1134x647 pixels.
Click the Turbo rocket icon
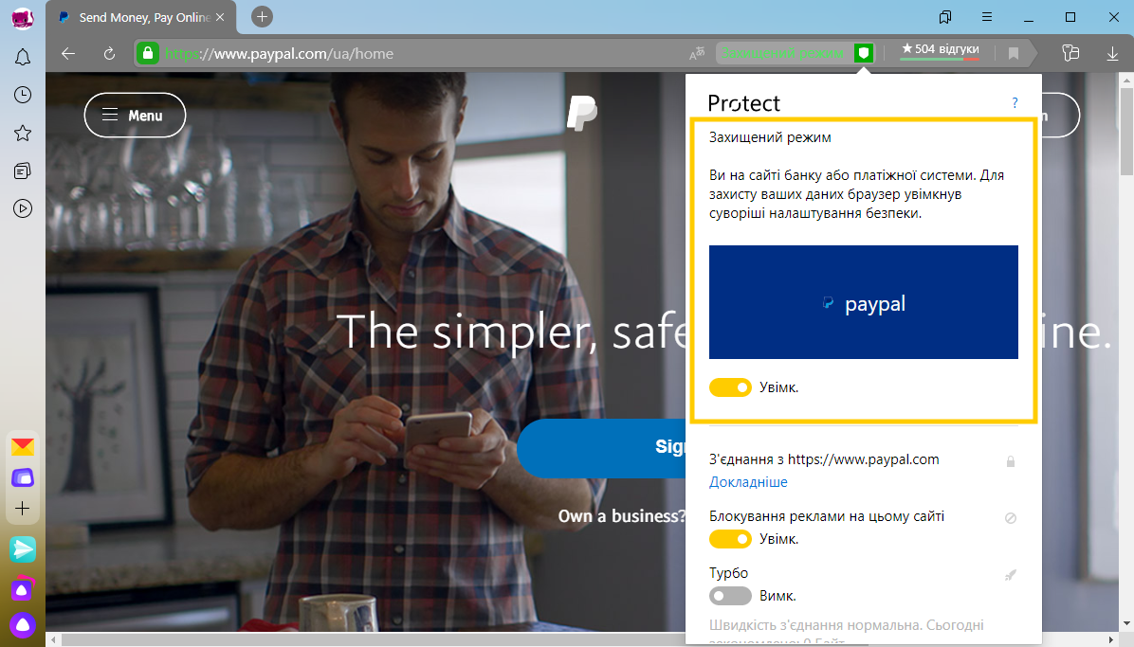click(x=1011, y=575)
